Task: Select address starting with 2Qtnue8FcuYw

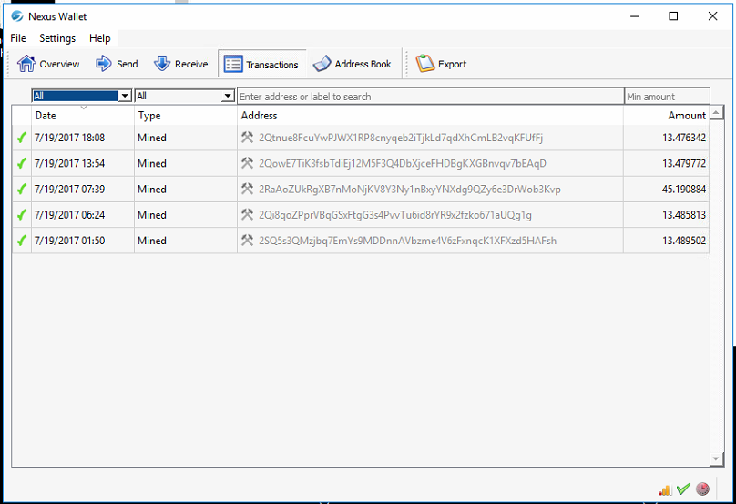Action: pos(401,138)
